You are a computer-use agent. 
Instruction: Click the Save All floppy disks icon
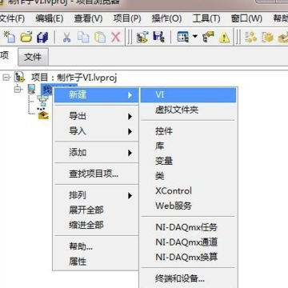42,37
